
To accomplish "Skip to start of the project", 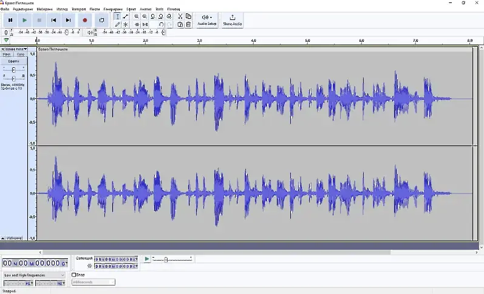I will click(53, 21).
